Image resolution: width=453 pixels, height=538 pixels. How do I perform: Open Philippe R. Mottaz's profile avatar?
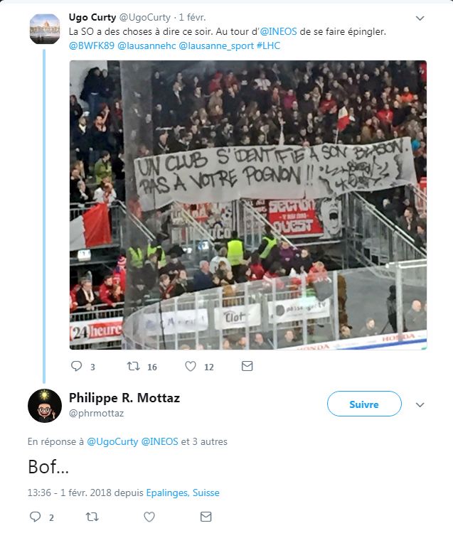[45, 406]
